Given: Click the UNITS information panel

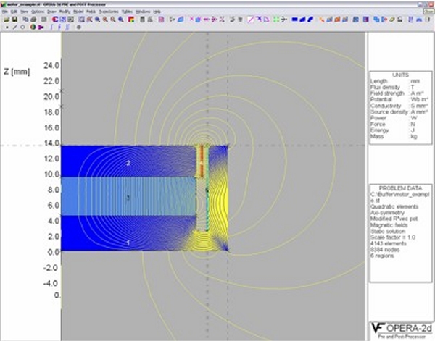Looking at the screenshot, I should [399, 105].
